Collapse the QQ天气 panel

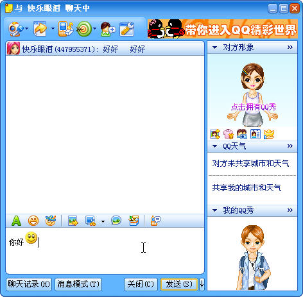[214, 146]
